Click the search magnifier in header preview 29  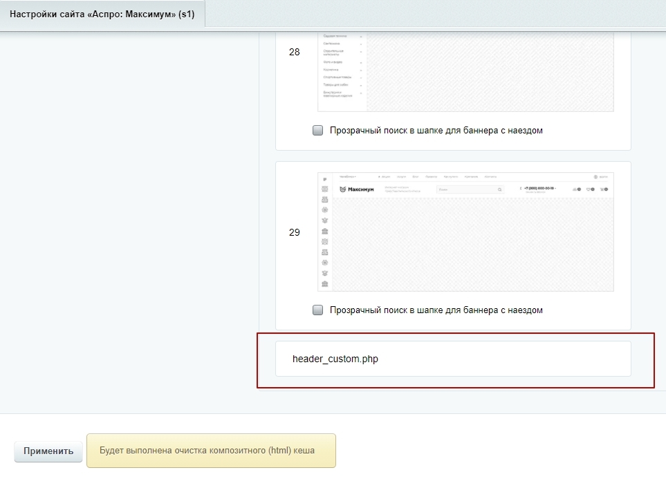[x=499, y=189]
